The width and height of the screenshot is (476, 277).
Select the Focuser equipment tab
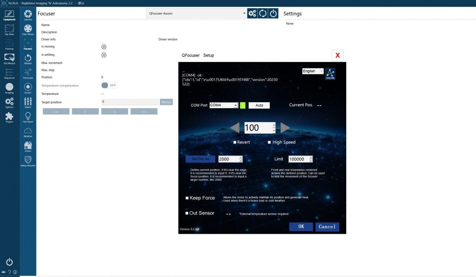click(x=28, y=44)
